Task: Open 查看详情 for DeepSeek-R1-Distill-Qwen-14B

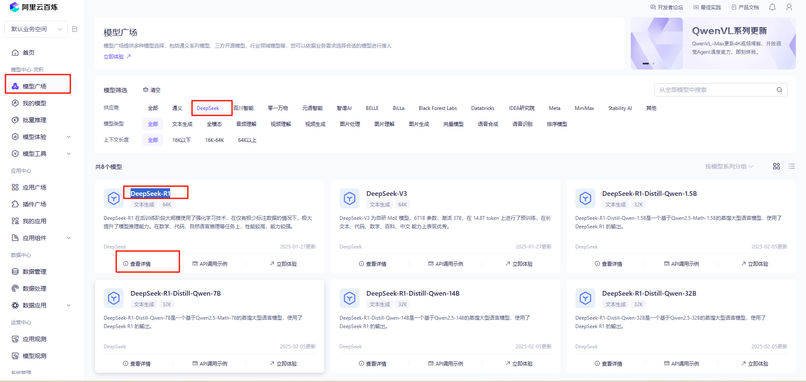Action: coord(373,363)
